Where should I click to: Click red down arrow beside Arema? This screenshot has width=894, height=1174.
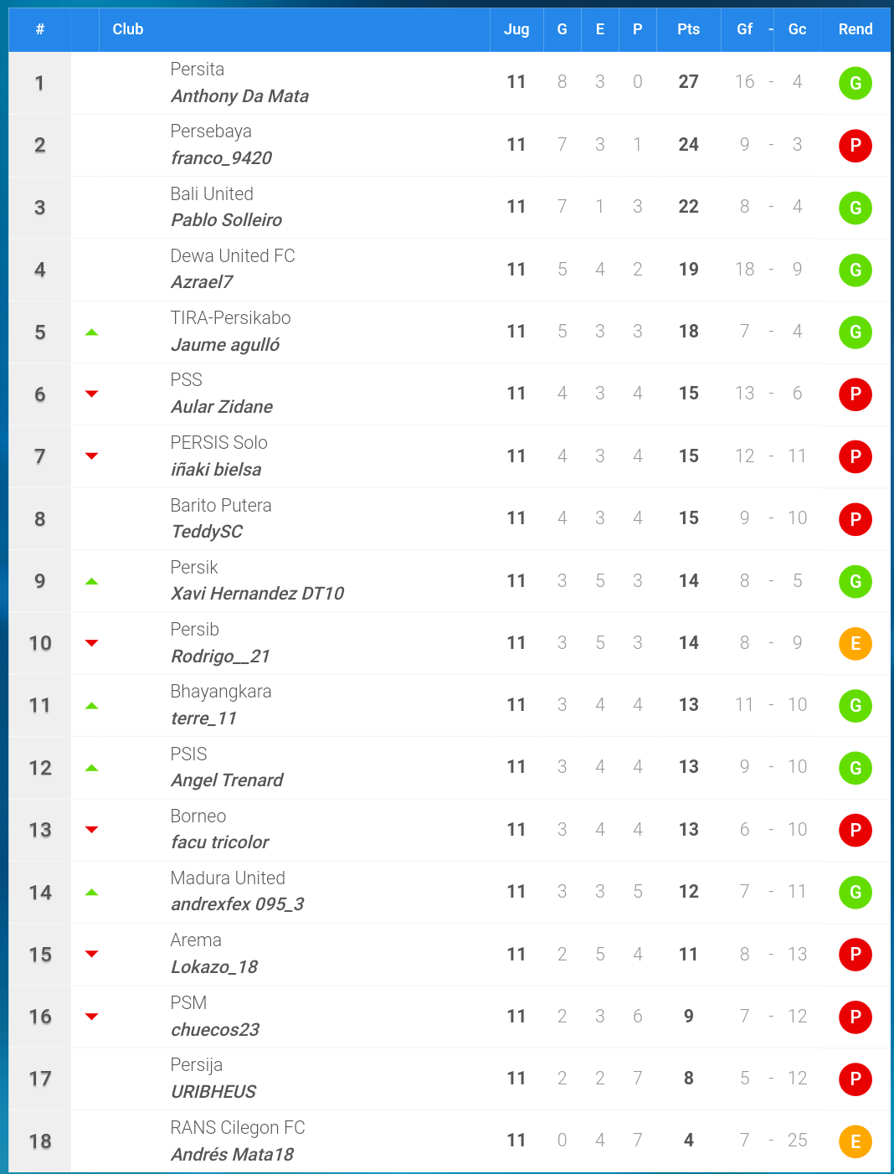(92, 955)
